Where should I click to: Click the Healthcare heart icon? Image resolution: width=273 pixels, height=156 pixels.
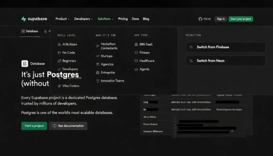coord(136,61)
